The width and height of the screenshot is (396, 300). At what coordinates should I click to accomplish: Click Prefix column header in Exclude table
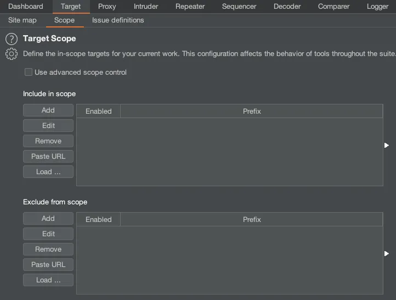[x=252, y=220]
